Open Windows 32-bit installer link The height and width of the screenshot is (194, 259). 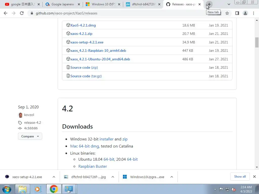point(106,139)
